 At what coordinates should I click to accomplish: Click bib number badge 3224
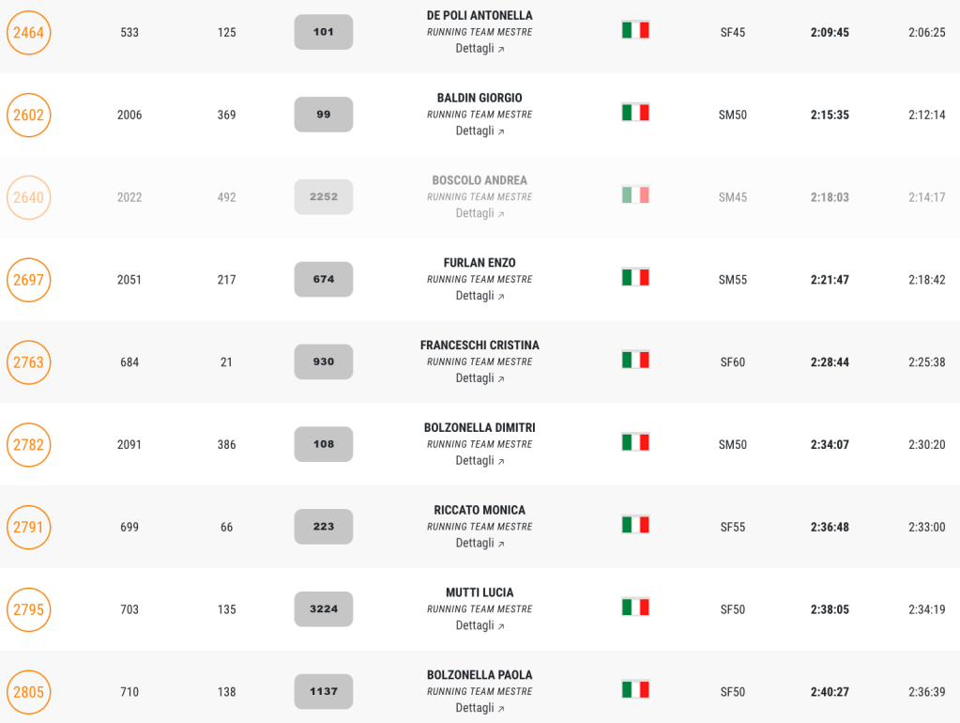pos(324,609)
